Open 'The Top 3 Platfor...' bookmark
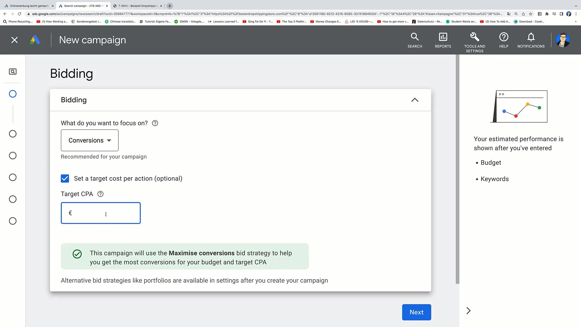The image size is (581, 327). point(291,21)
